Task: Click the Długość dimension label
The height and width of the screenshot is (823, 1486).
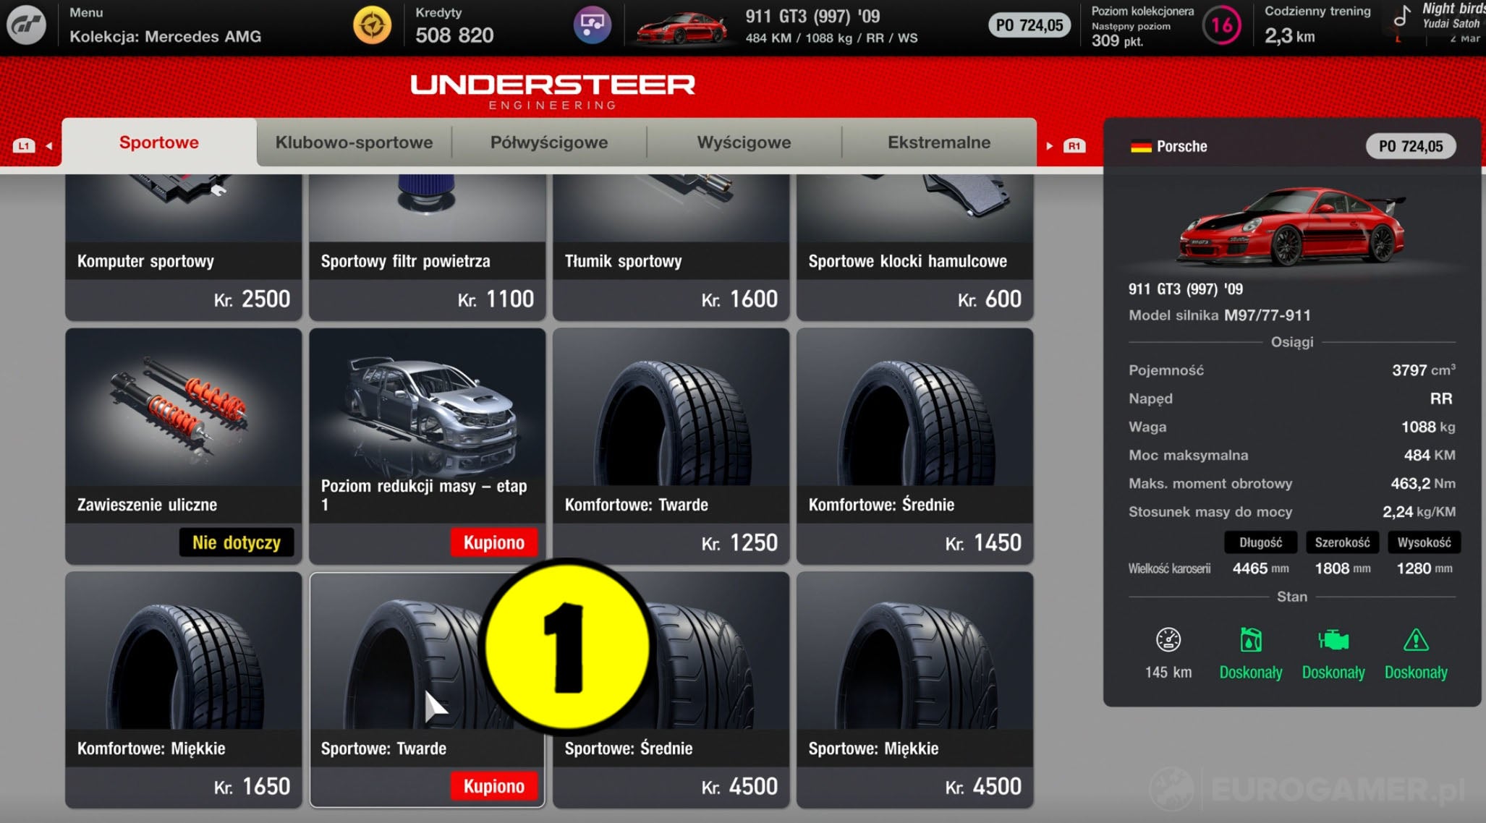Action: click(x=1260, y=542)
